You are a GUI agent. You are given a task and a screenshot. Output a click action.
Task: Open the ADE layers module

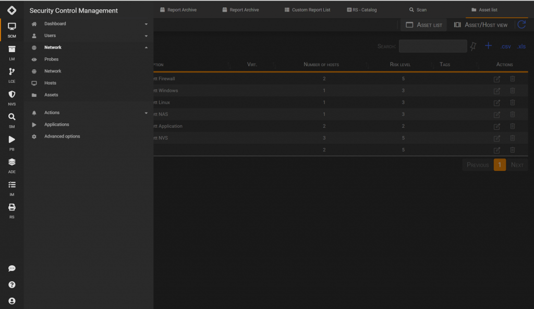point(12,166)
